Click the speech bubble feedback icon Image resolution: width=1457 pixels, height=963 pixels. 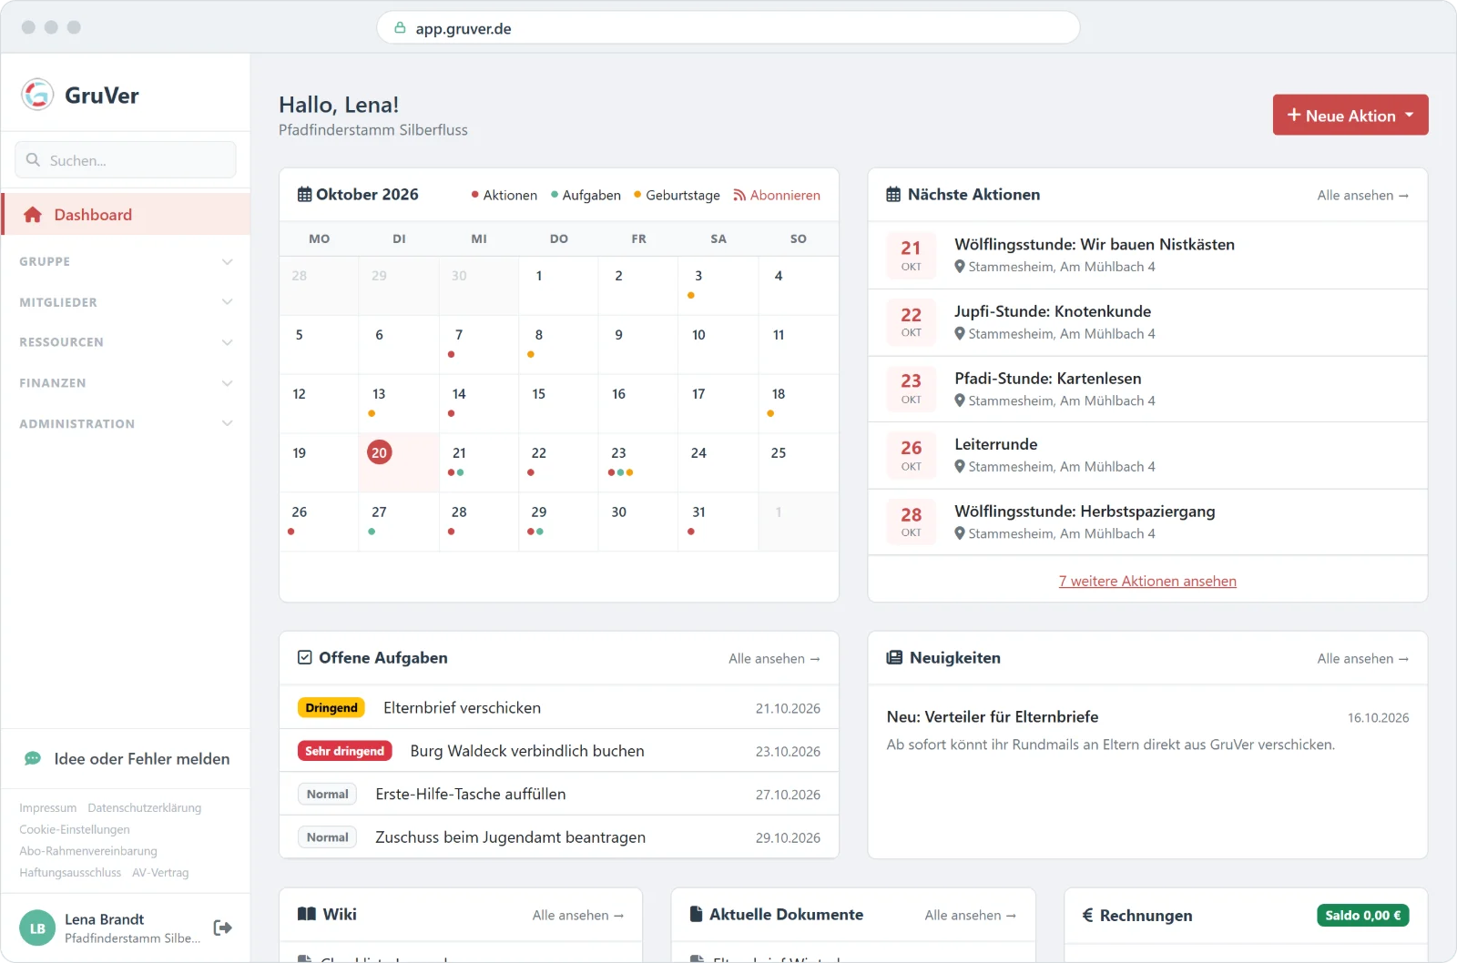(33, 758)
